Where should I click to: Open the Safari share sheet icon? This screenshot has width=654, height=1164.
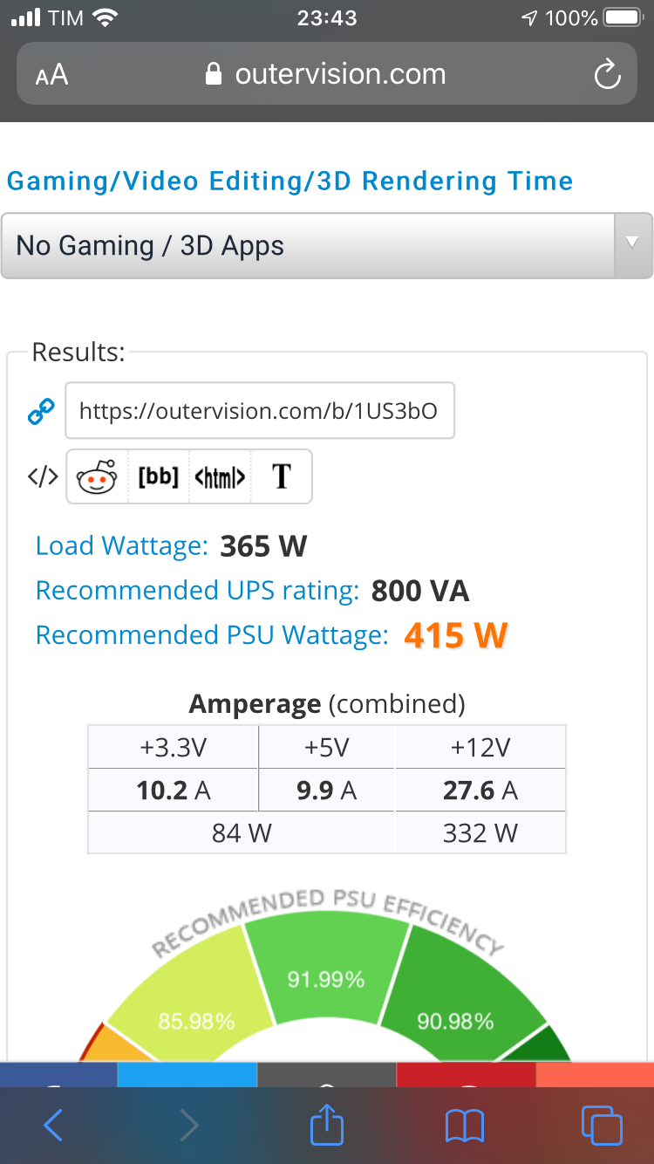coord(327,1122)
